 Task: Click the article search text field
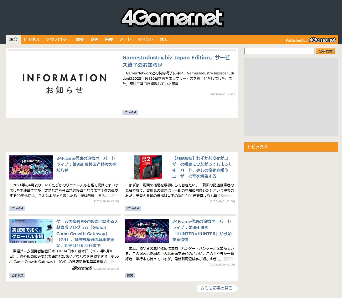tap(279, 51)
